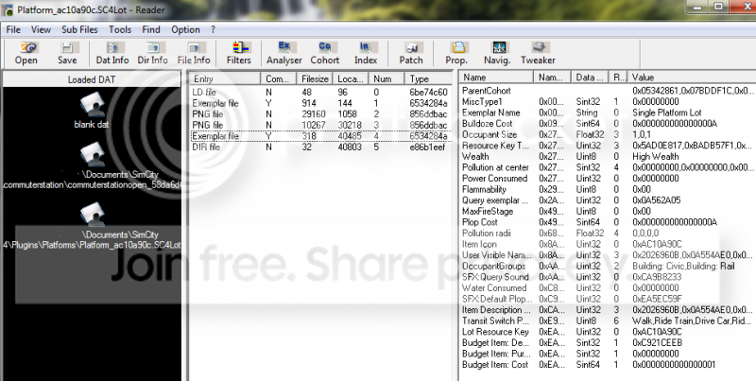Image resolution: width=756 pixels, height=381 pixels.
Task: Launch the Analyser tool
Action: [x=284, y=53]
